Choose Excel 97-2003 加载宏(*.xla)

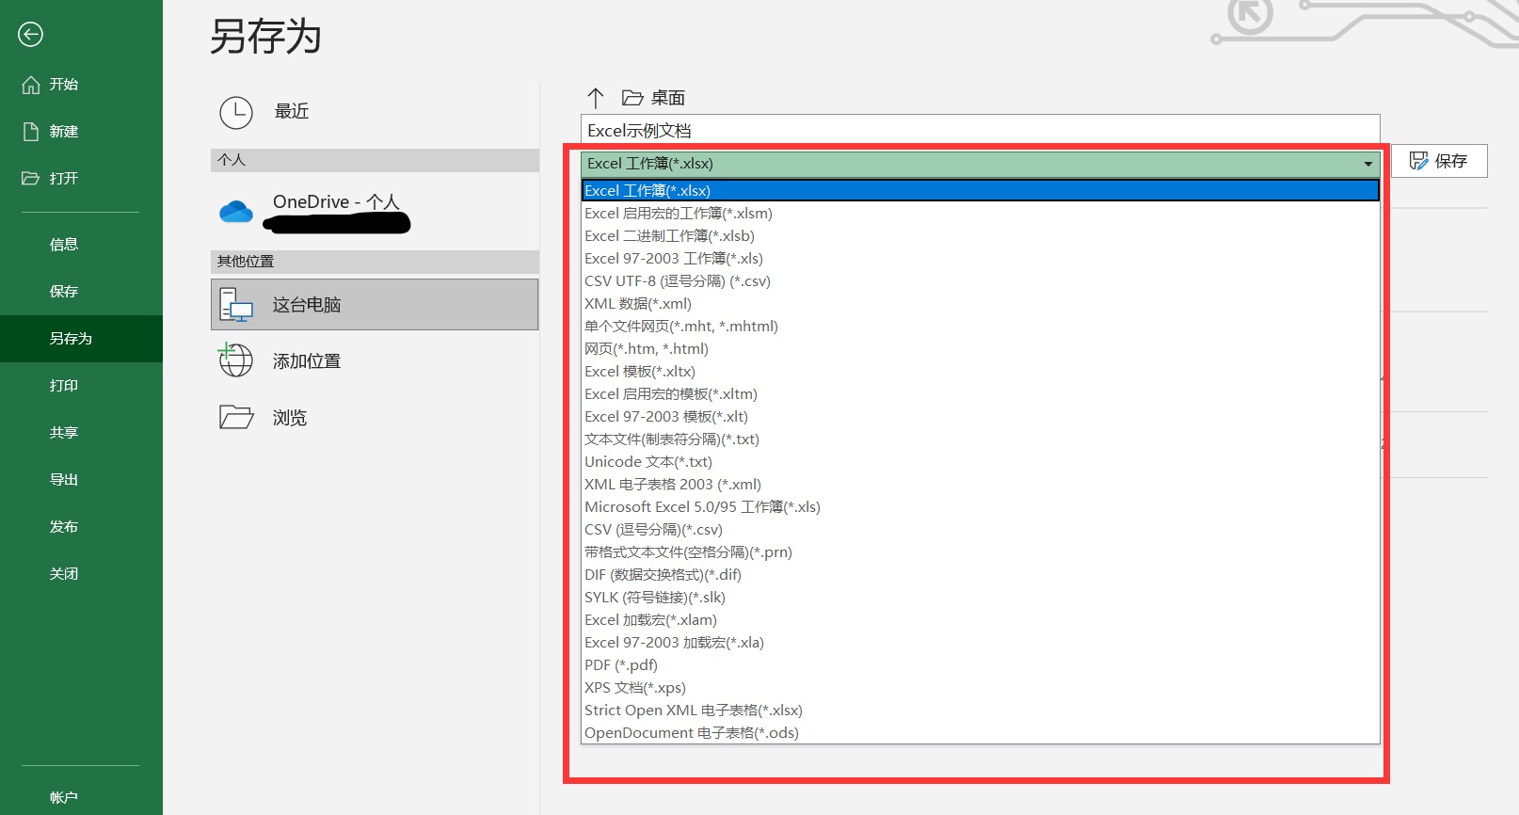point(980,643)
